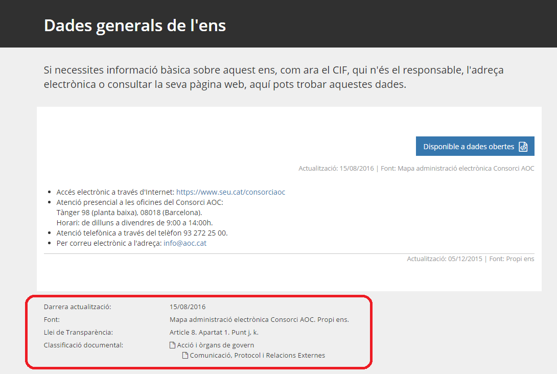Click the Horari opening hours line
557x374 pixels.
click(x=134, y=223)
